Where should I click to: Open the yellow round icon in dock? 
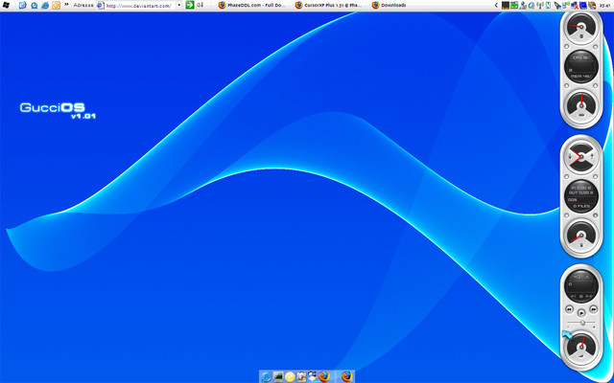(x=290, y=376)
